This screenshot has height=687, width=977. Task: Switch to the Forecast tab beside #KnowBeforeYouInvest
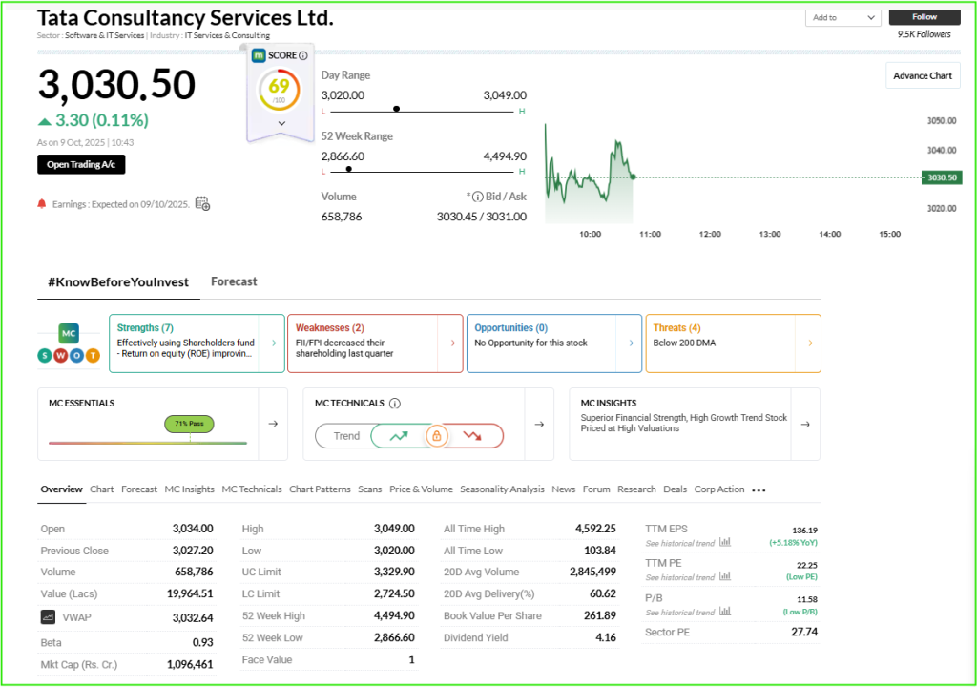click(x=234, y=281)
